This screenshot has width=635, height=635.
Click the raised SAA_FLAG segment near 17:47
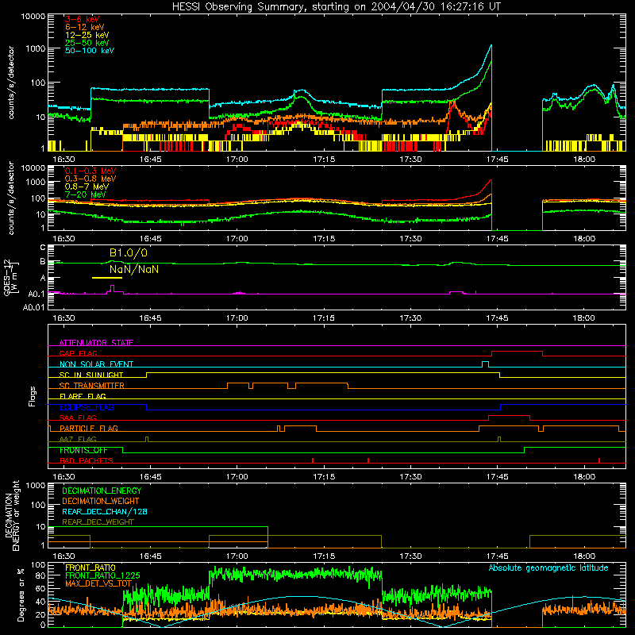509,416
